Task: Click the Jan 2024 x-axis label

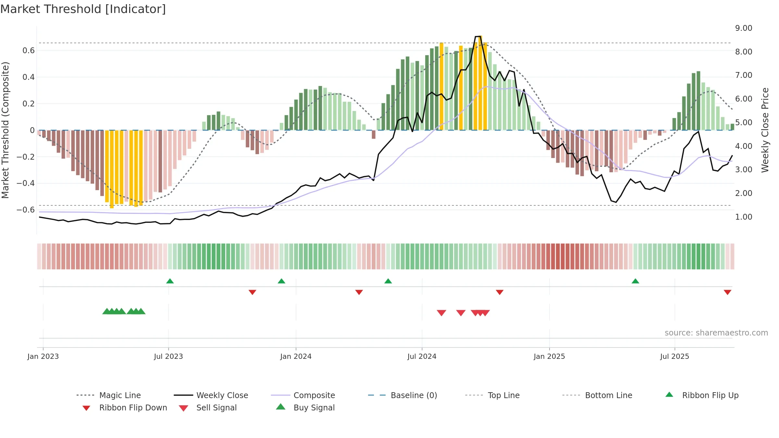Action: [296, 357]
